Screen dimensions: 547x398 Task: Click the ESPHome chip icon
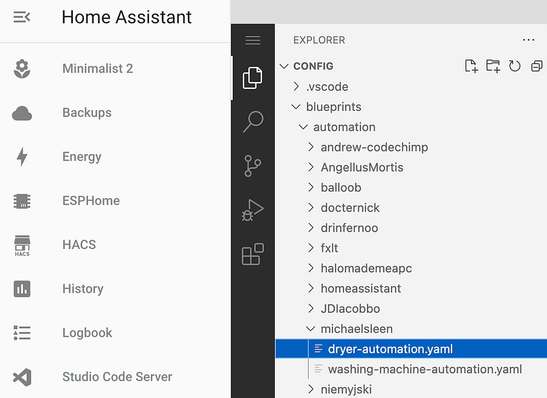coord(22,201)
